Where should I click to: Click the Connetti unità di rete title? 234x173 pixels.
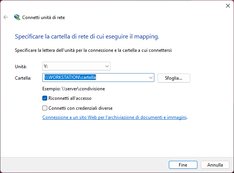pos(43,18)
